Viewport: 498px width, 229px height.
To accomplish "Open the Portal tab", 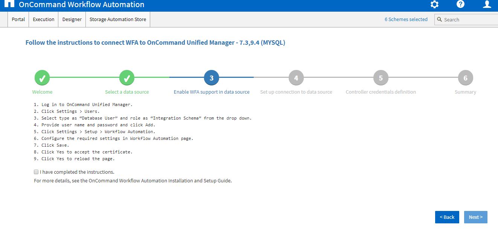I will pos(18,19).
